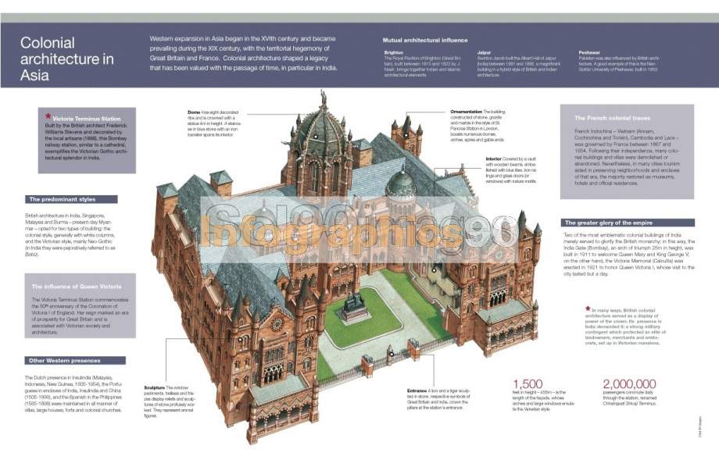Click the paragraph beginning 'French Indochina'
719x460 pixels.
[627, 157]
